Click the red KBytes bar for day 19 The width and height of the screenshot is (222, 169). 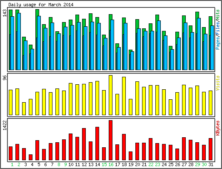[x=130, y=156]
